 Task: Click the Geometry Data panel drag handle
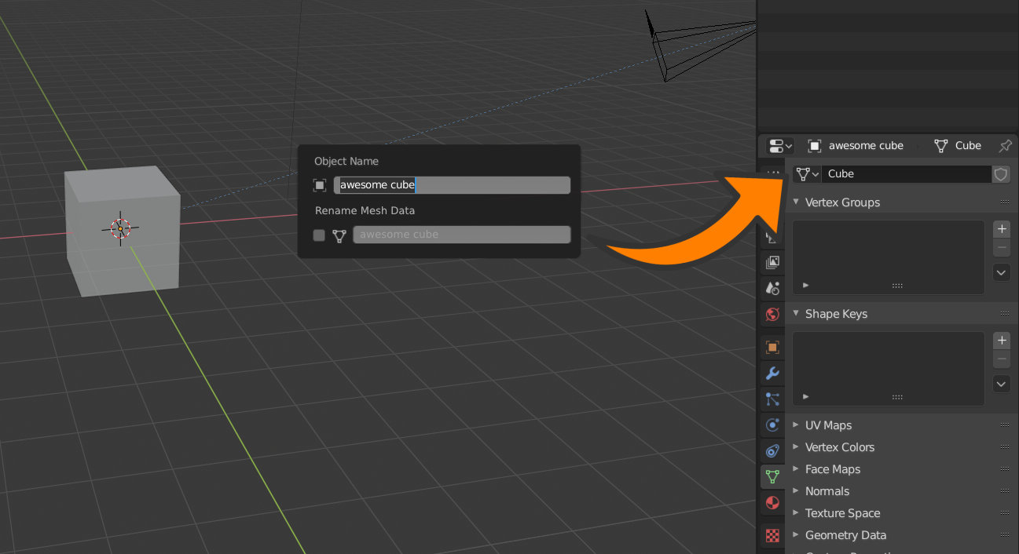(1005, 535)
